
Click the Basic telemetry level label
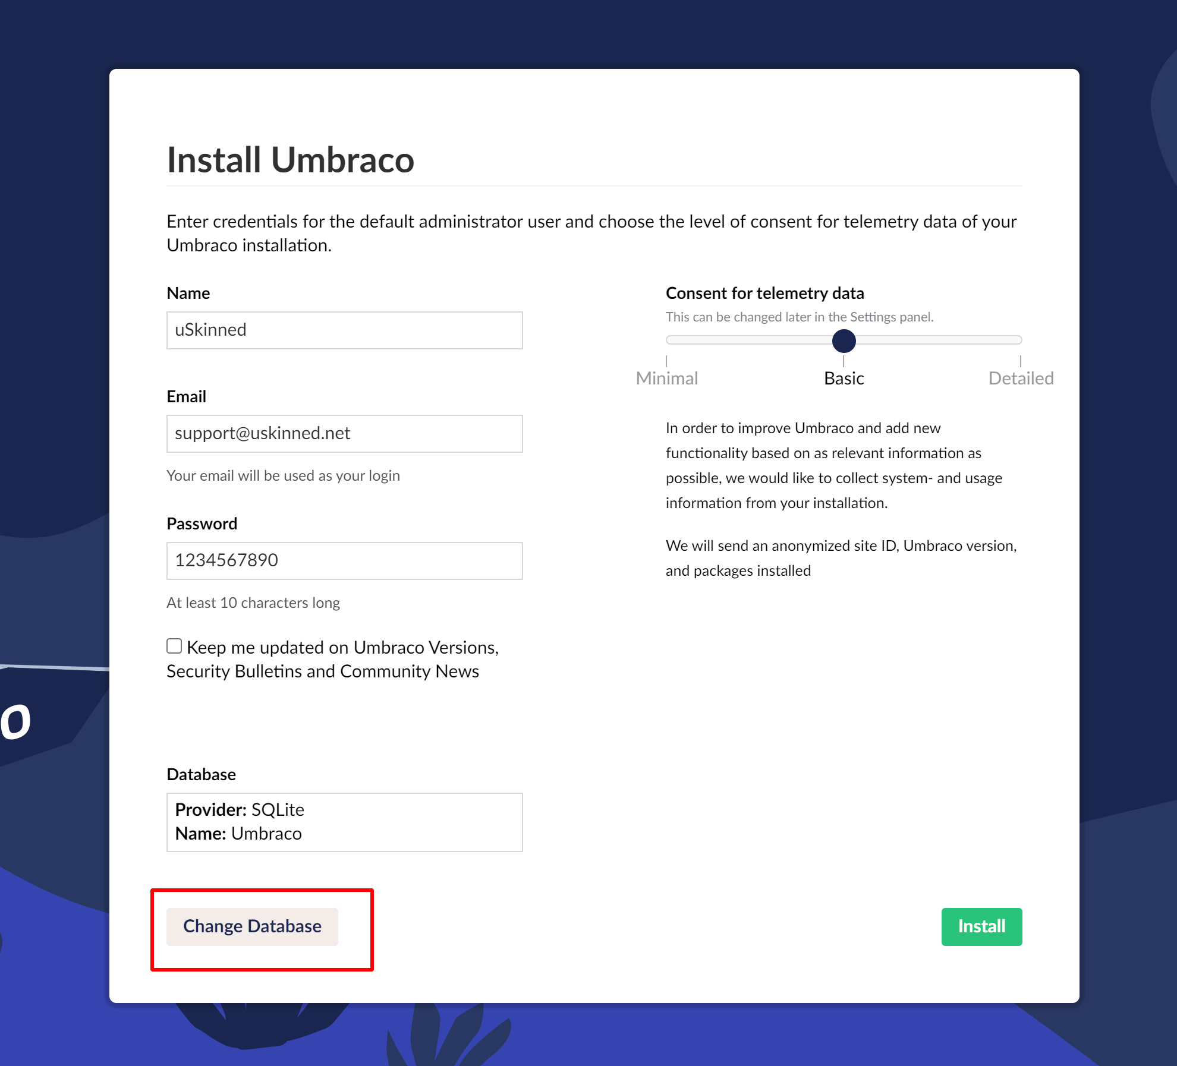coord(844,379)
